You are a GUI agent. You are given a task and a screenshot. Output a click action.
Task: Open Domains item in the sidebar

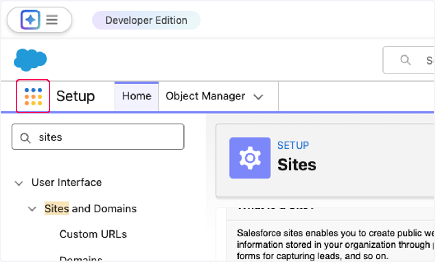(81, 259)
